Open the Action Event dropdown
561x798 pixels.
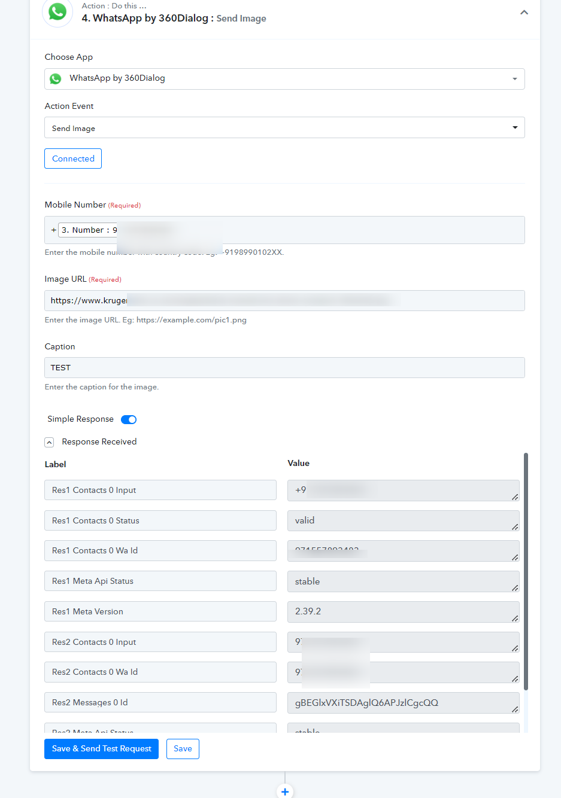tap(284, 127)
